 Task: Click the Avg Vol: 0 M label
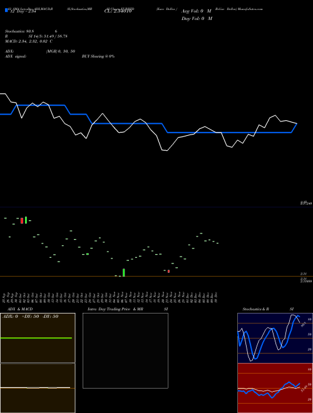[x=197, y=11]
